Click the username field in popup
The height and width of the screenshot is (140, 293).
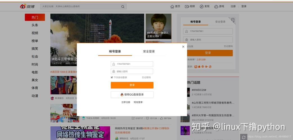pyautogui.click(x=132, y=64)
